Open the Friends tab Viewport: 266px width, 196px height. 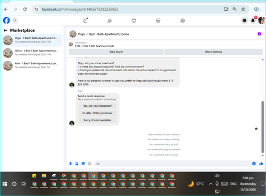(x=110, y=21)
